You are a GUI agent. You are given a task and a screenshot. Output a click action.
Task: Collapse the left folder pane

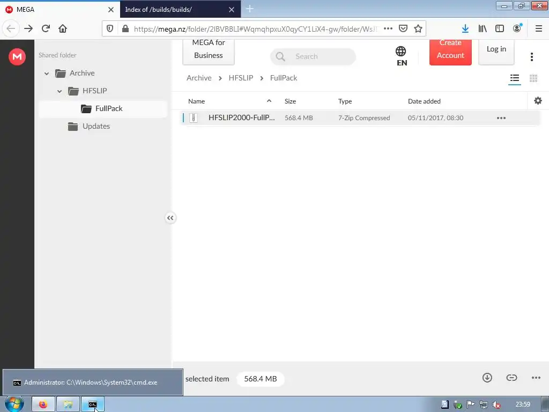coord(170,218)
